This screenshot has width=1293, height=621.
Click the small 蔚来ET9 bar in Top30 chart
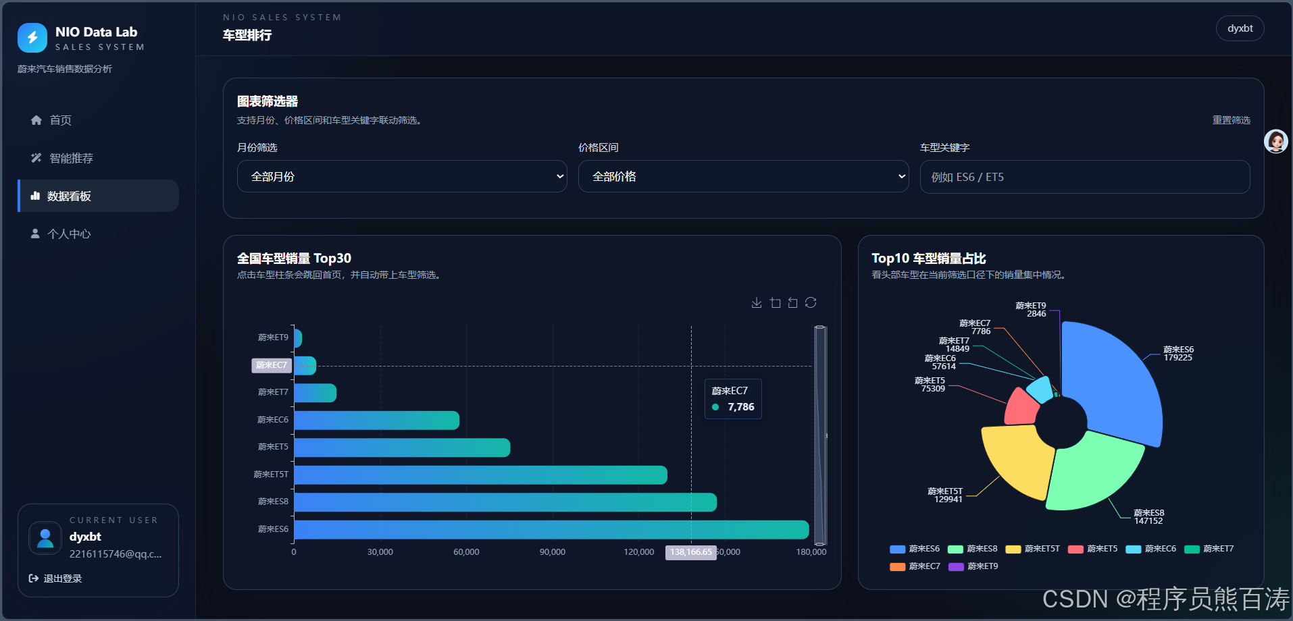pyautogui.click(x=298, y=338)
